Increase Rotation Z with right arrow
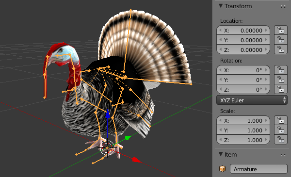The height and width of the screenshot is (177, 291). (266, 89)
